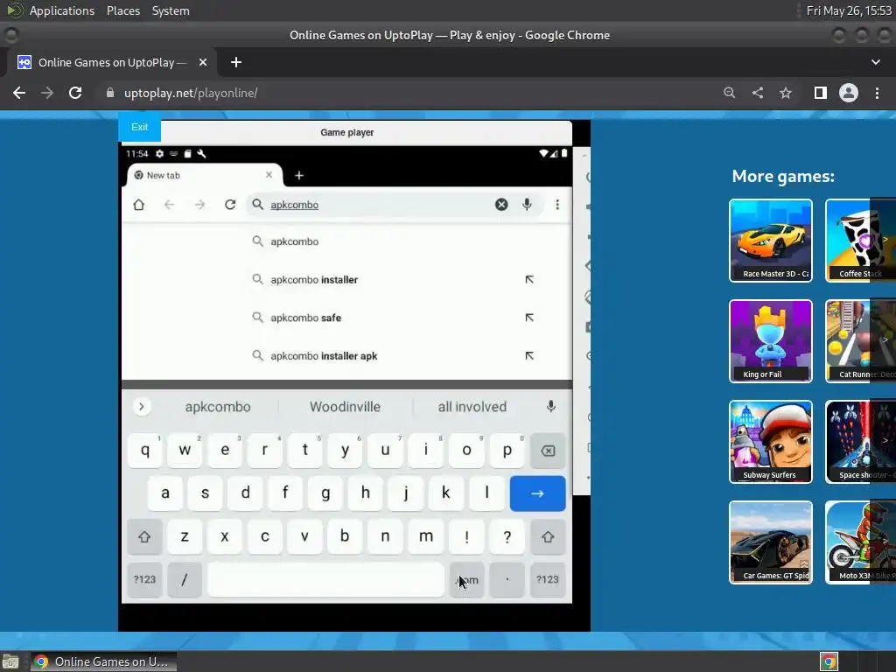Image resolution: width=896 pixels, height=672 pixels.
Task: Open Chrome's side panel icon
Action: (821, 93)
